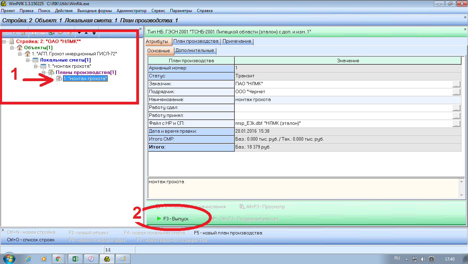Click the Статус value Транзит

348,76
